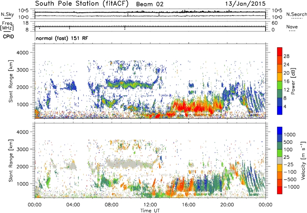Click the "16" power color bar label

point(286,82)
